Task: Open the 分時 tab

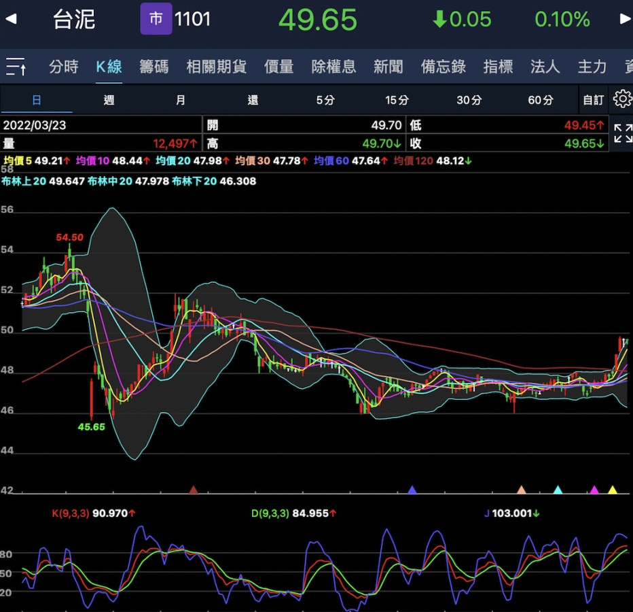Action: (64, 67)
